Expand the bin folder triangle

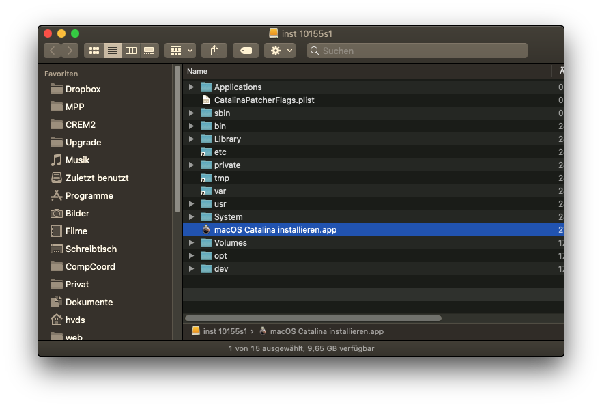point(191,126)
